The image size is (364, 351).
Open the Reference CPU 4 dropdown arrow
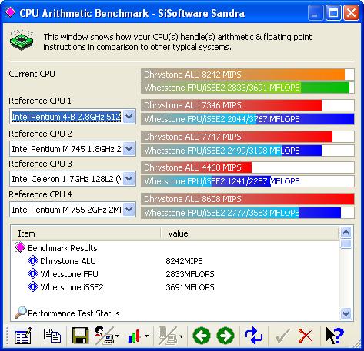point(129,210)
